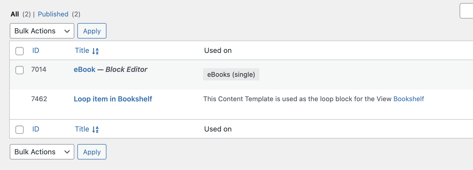The width and height of the screenshot is (473, 170).
Task: Show All templates filter
Action: click(15, 14)
